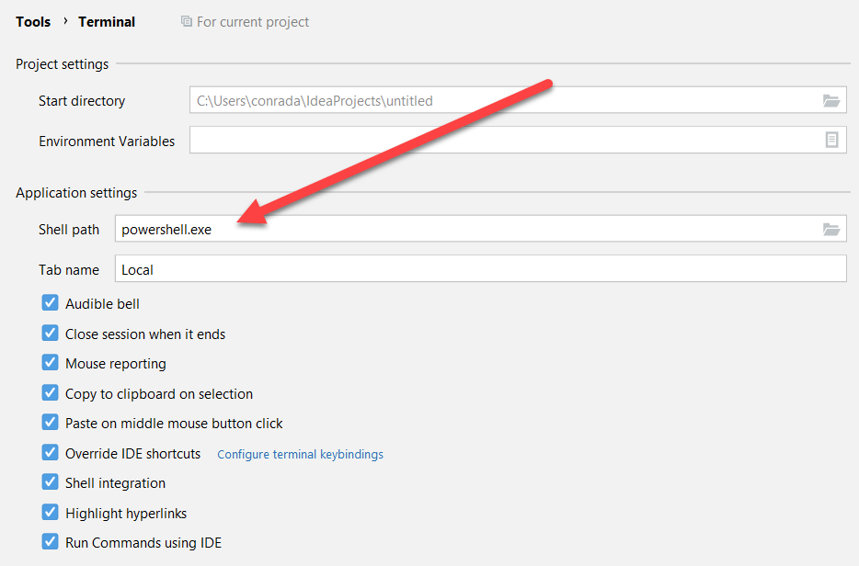The height and width of the screenshot is (566, 859).
Task: Toggle Copy to clipboard on selection
Action: click(51, 393)
